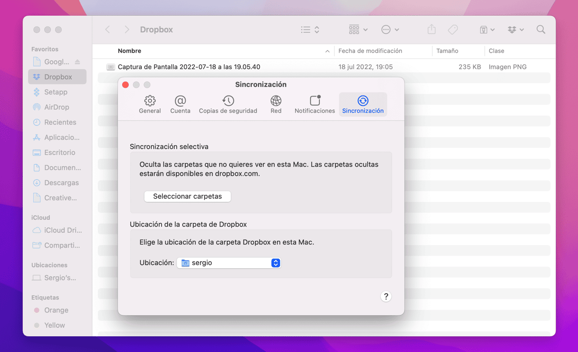578x352 pixels.
Task: Click the tag icon in Finder toolbar
Action: [453, 29]
